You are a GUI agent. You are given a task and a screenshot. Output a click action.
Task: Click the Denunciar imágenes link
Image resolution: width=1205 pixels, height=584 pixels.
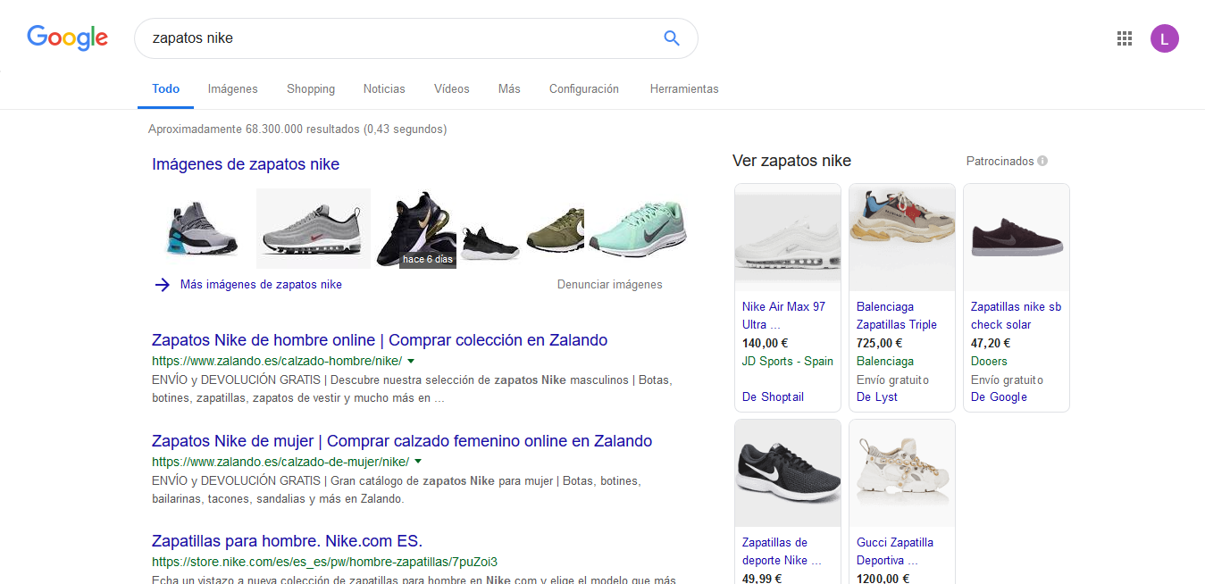(609, 283)
